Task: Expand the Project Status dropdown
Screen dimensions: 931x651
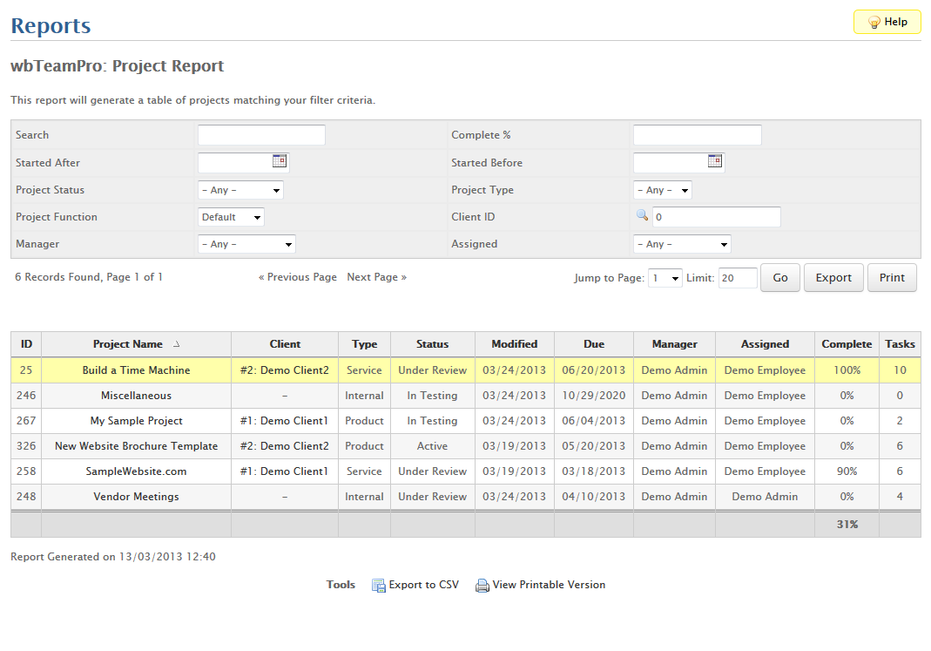Action: tap(241, 190)
